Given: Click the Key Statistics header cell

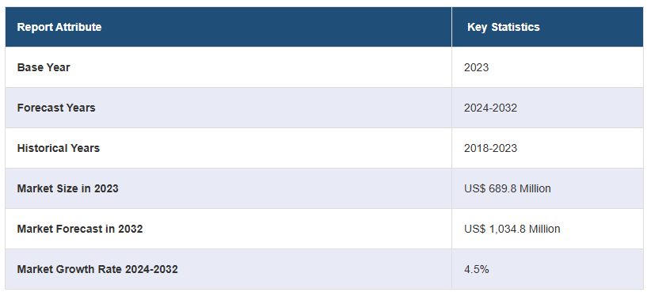Looking at the screenshot, I should 547,27.
